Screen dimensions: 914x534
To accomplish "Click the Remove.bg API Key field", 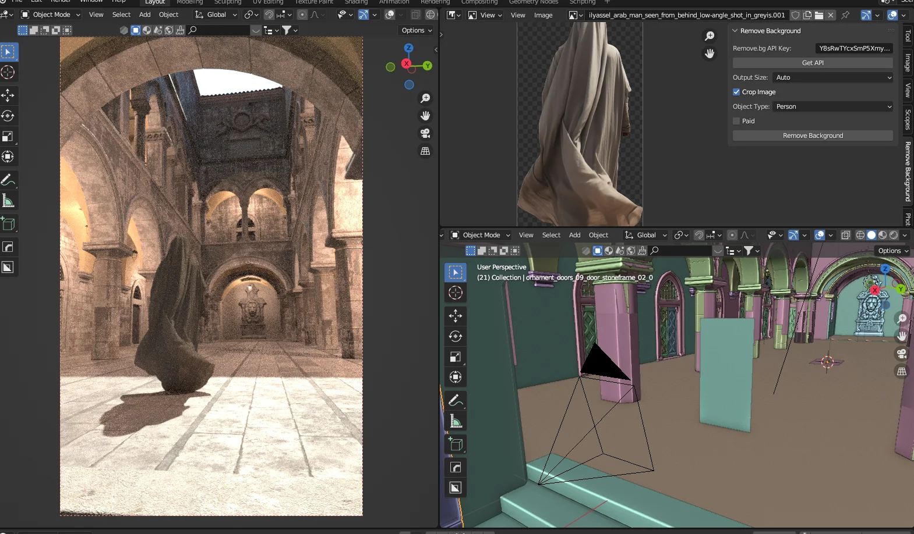I will (854, 48).
